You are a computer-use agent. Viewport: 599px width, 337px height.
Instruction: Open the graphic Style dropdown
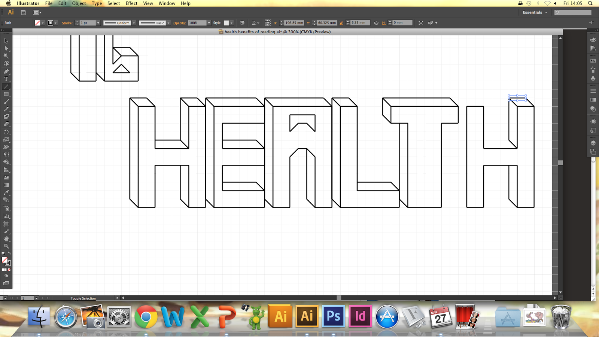click(x=232, y=23)
